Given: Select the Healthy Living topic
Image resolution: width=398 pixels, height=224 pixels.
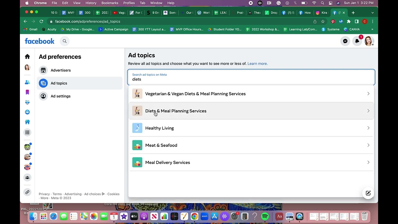Looking at the screenshot, I should tap(251, 128).
